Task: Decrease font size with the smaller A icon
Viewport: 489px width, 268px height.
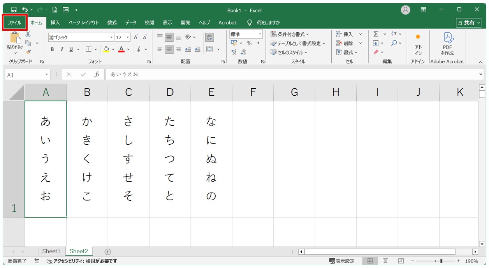Action: click(x=145, y=37)
